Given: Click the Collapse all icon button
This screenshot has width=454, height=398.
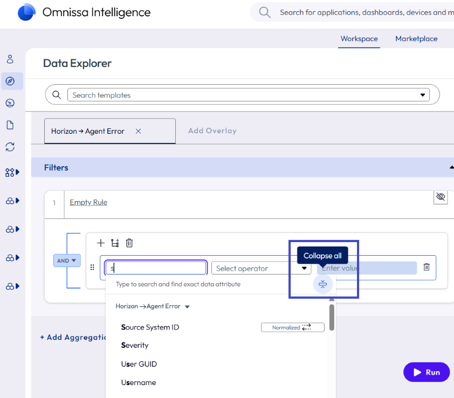Looking at the screenshot, I should 323,284.
